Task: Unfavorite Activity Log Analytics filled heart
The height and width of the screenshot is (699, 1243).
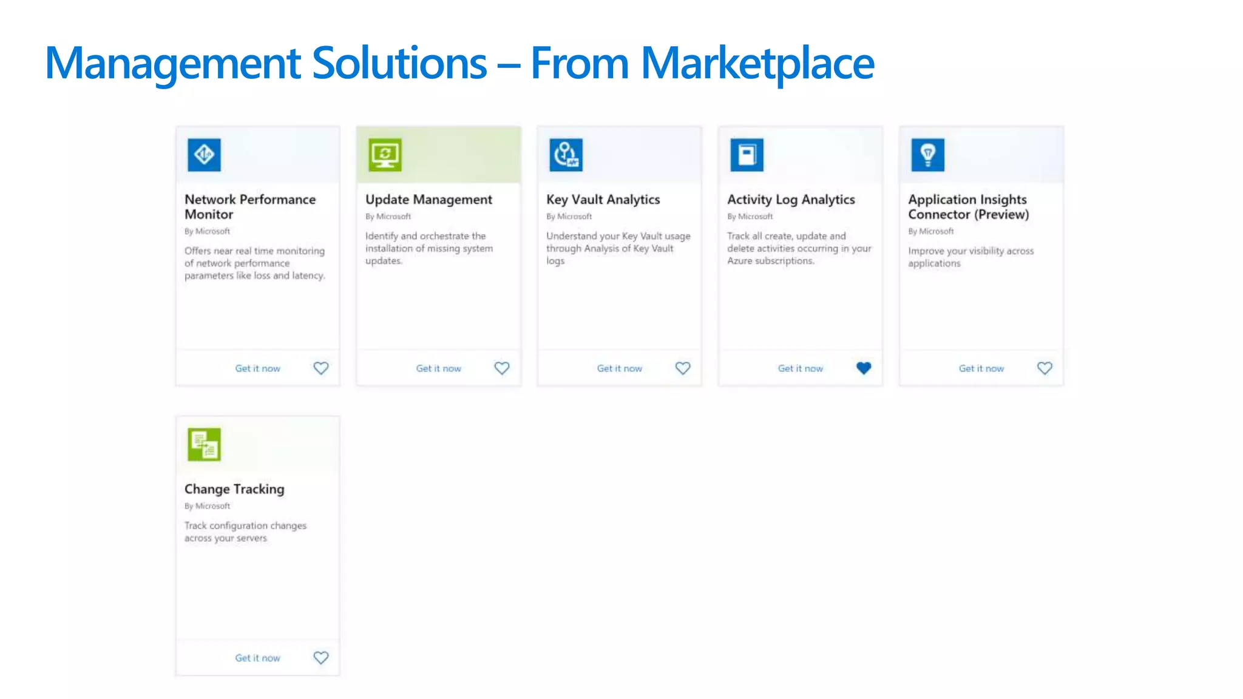Action: pos(864,368)
